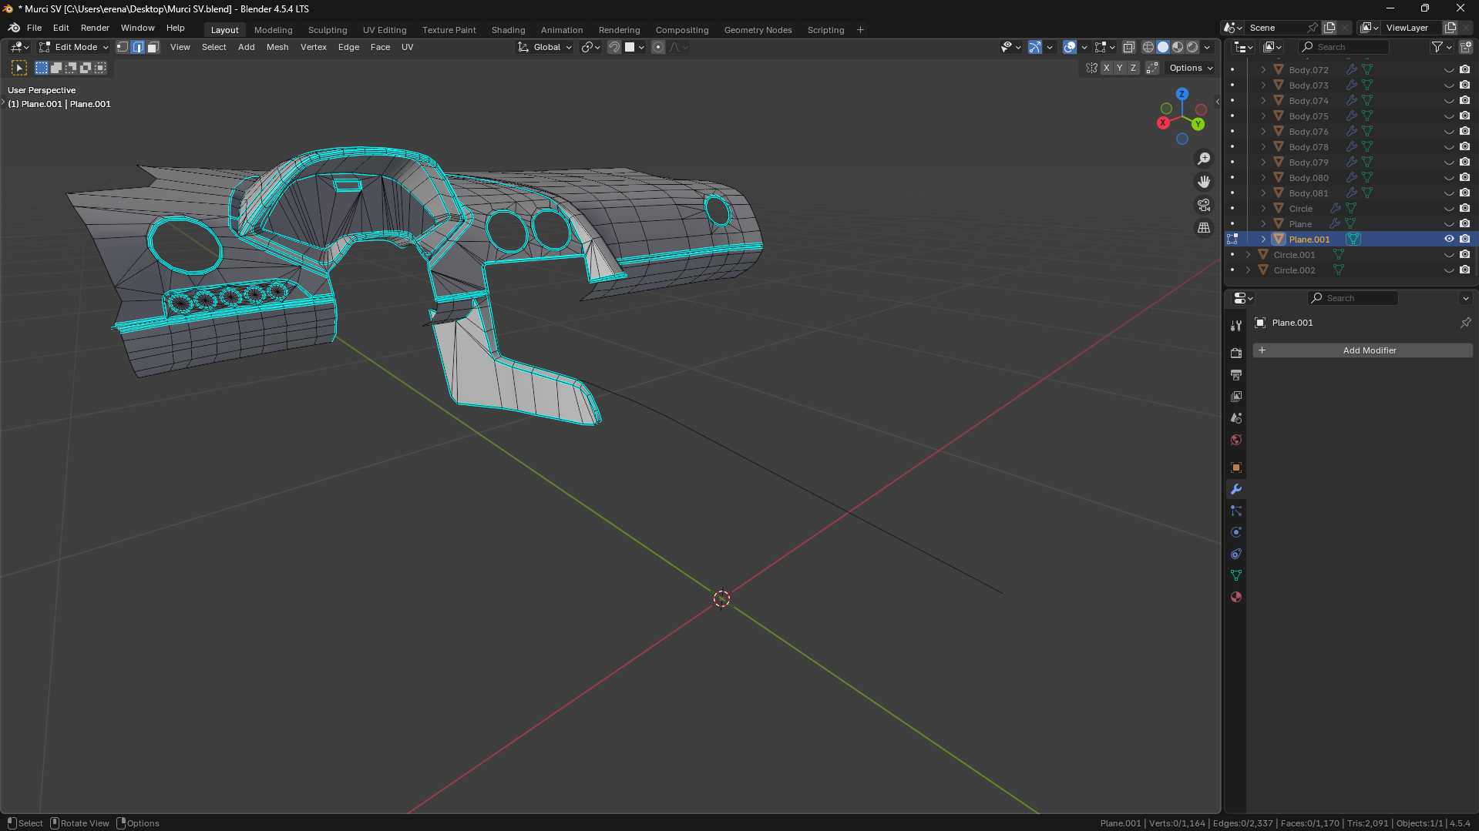This screenshot has height=831, width=1479.
Task: Pin the Plane.001 properties context
Action: coord(1465,323)
